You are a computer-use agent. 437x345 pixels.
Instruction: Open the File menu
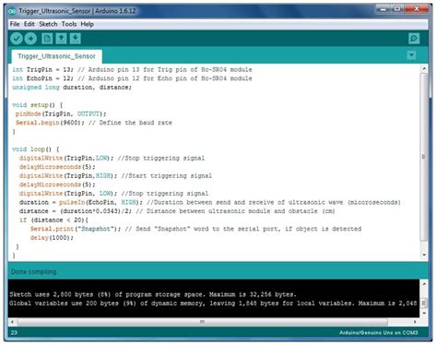click(x=15, y=24)
